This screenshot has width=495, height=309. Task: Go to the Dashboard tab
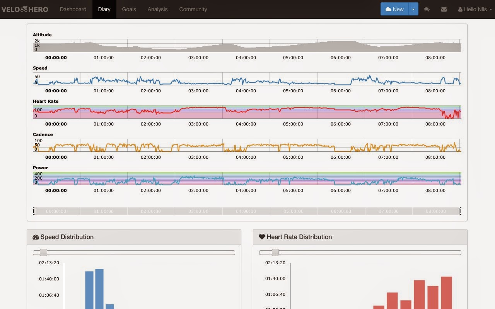(x=73, y=9)
